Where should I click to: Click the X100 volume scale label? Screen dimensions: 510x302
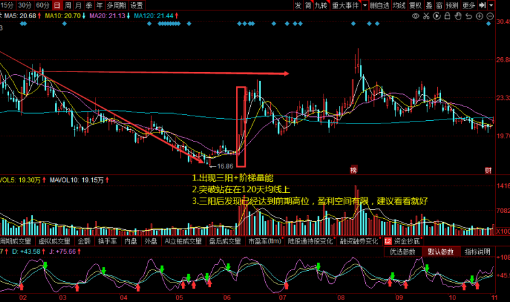[x=502, y=231]
